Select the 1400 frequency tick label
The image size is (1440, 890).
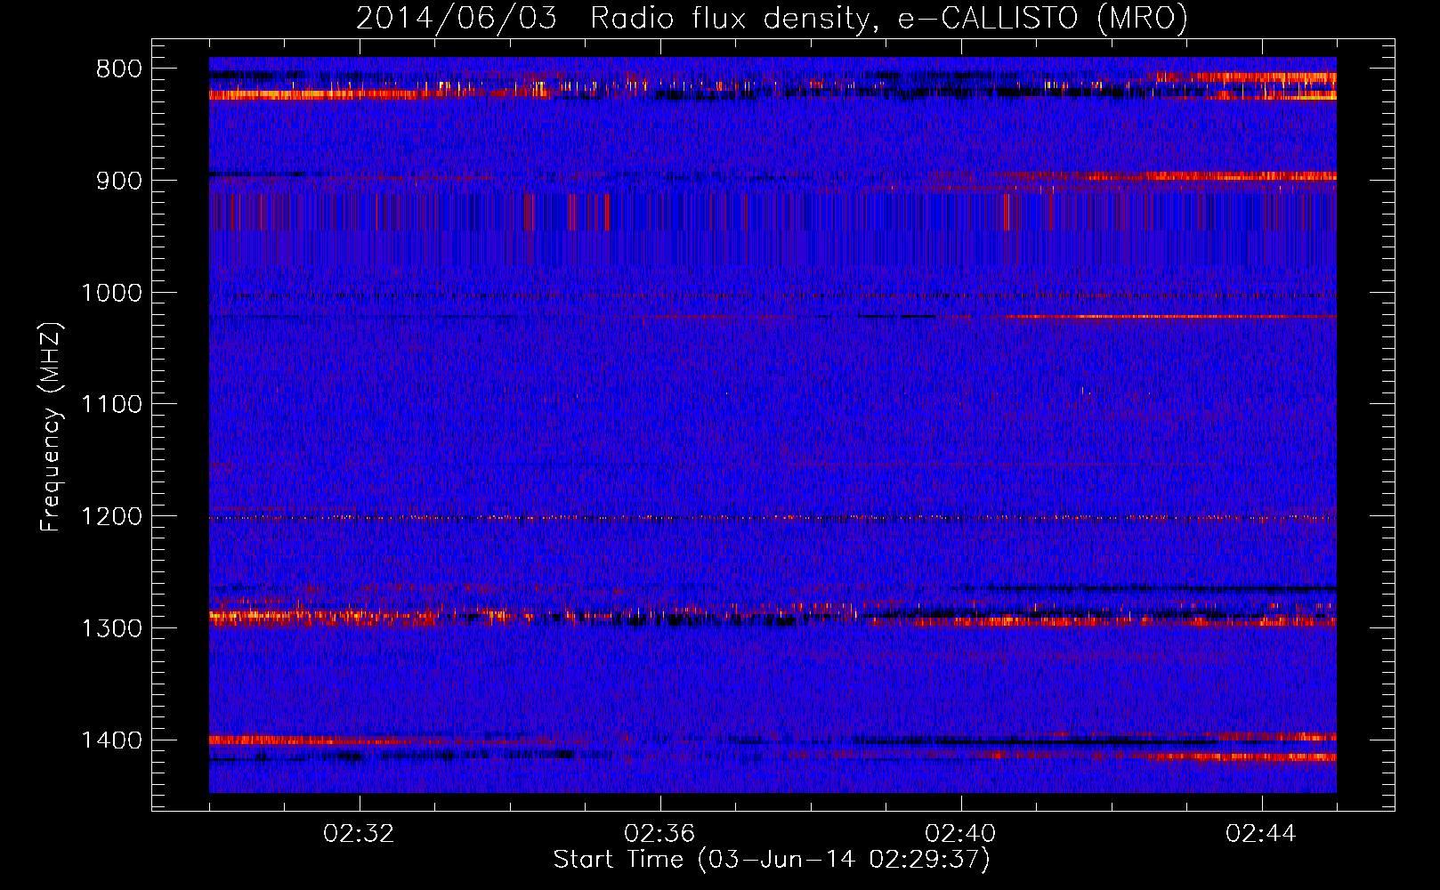click(110, 740)
